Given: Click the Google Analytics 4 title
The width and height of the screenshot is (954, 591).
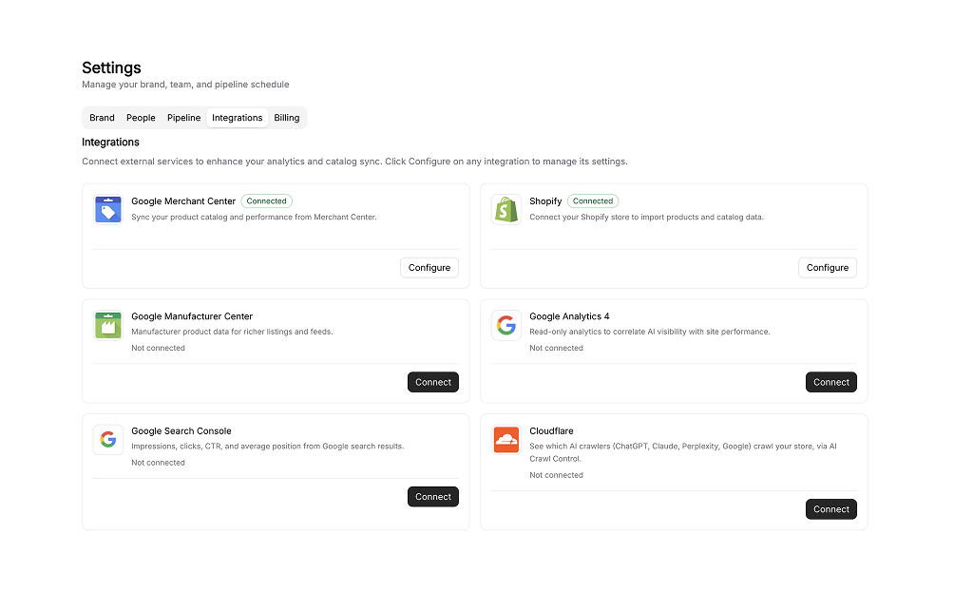Looking at the screenshot, I should click(569, 316).
